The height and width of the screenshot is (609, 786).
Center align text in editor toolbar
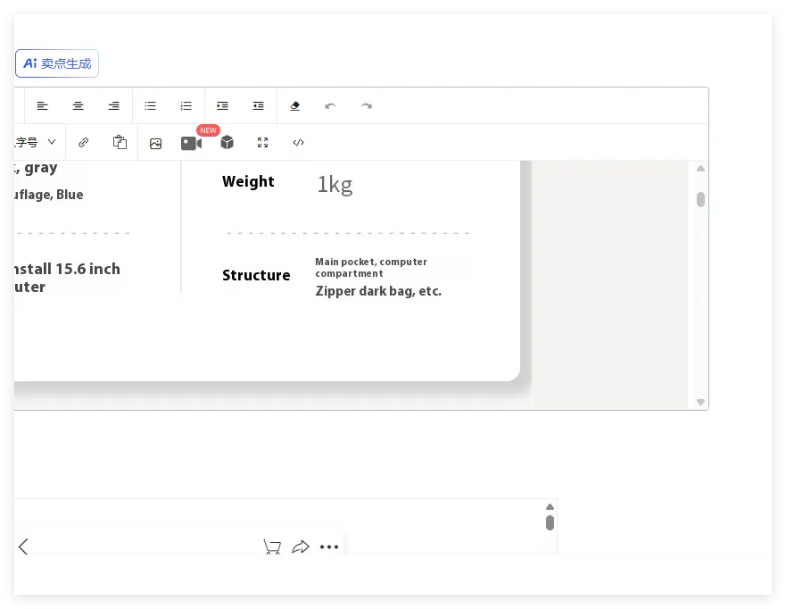tap(78, 106)
